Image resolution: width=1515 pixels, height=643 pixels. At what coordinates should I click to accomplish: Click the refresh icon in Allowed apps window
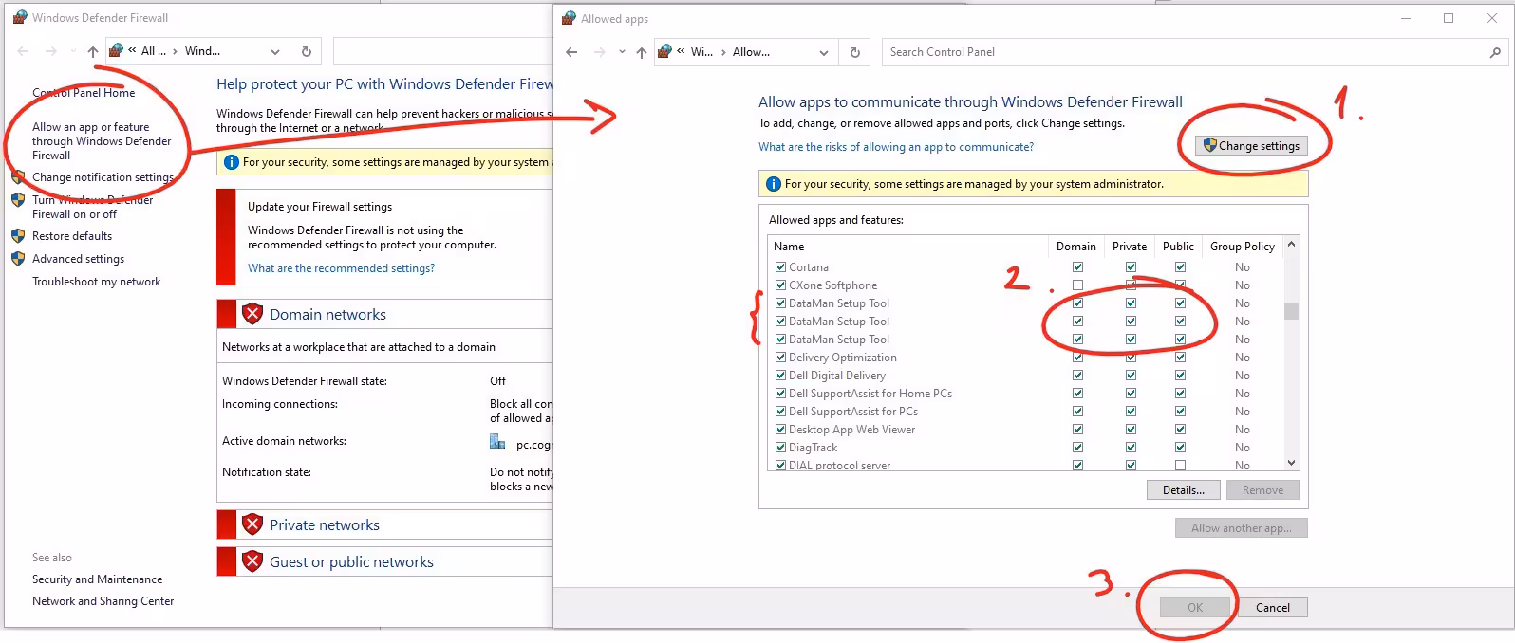[854, 52]
